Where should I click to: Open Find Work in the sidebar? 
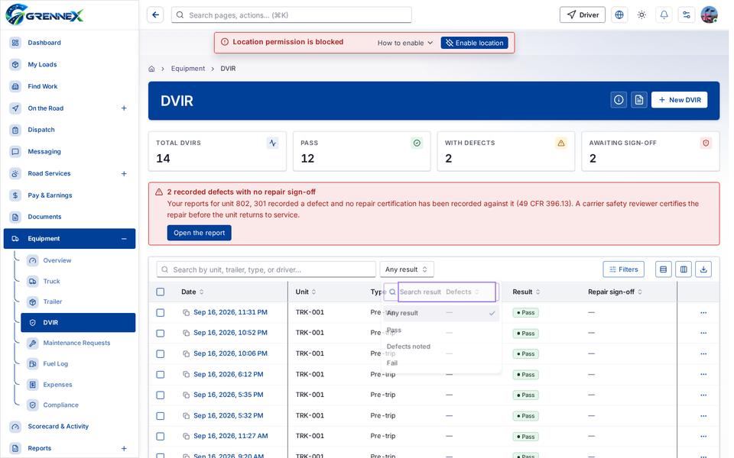click(70, 86)
